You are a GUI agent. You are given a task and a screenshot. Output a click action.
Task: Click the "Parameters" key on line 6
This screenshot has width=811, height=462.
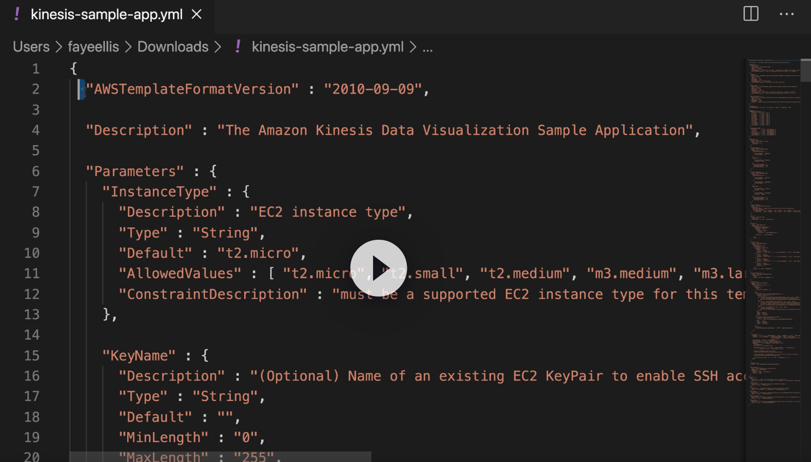coord(135,171)
